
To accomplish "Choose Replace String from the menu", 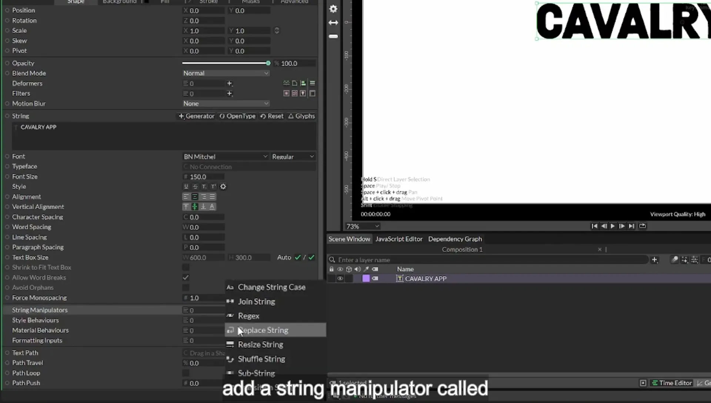I will pyautogui.click(x=276, y=330).
